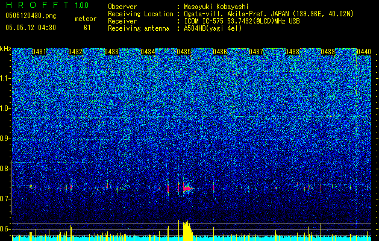Screen dimensions: 379x241
Task: Click the 0440 time marker
Action: pyautogui.click(x=364, y=52)
